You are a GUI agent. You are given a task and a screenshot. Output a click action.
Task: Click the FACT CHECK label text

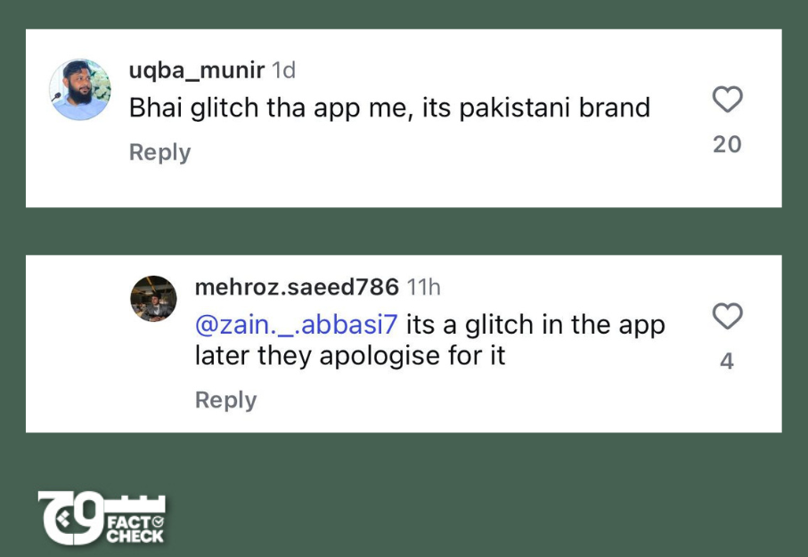point(135,529)
